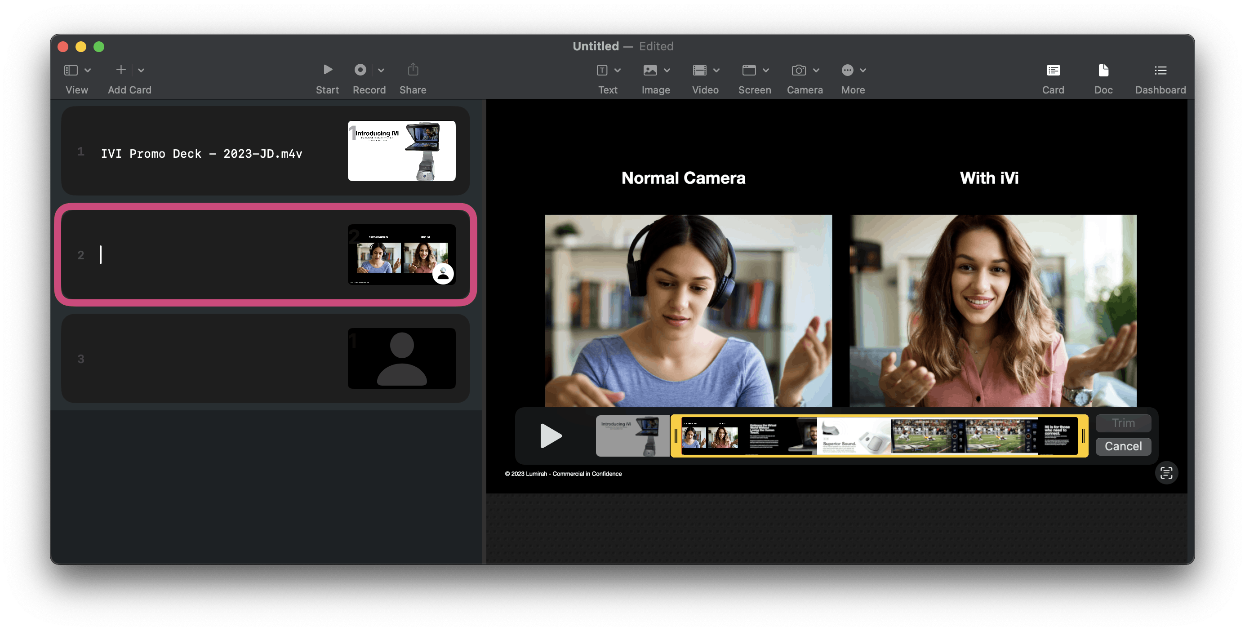The width and height of the screenshot is (1245, 631).
Task: Click the Cancel button in trim bar
Action: pyautogui.click(x=1123, y=446)
